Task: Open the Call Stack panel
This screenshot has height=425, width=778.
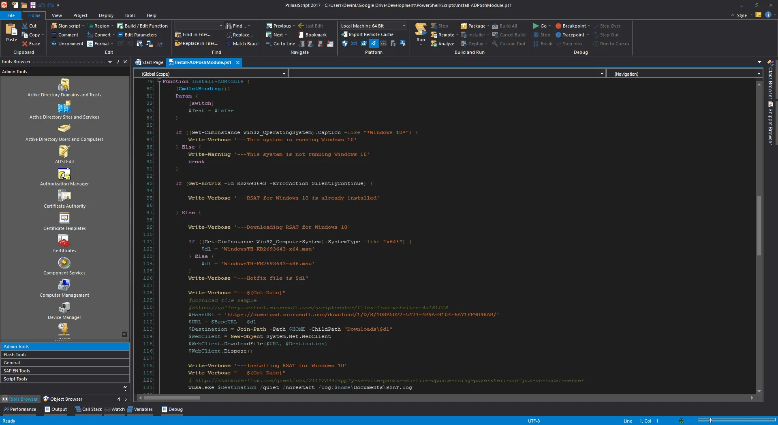Action: tap(88, 409)
